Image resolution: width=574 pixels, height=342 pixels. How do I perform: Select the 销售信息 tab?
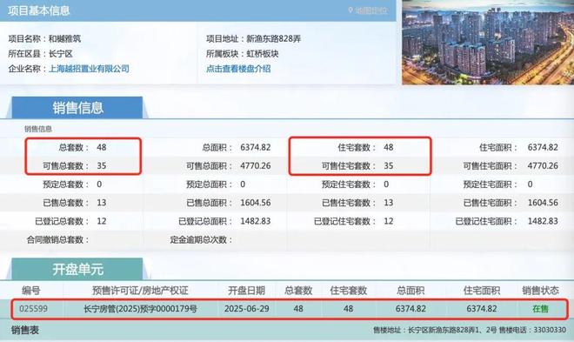tap(77, 108)
